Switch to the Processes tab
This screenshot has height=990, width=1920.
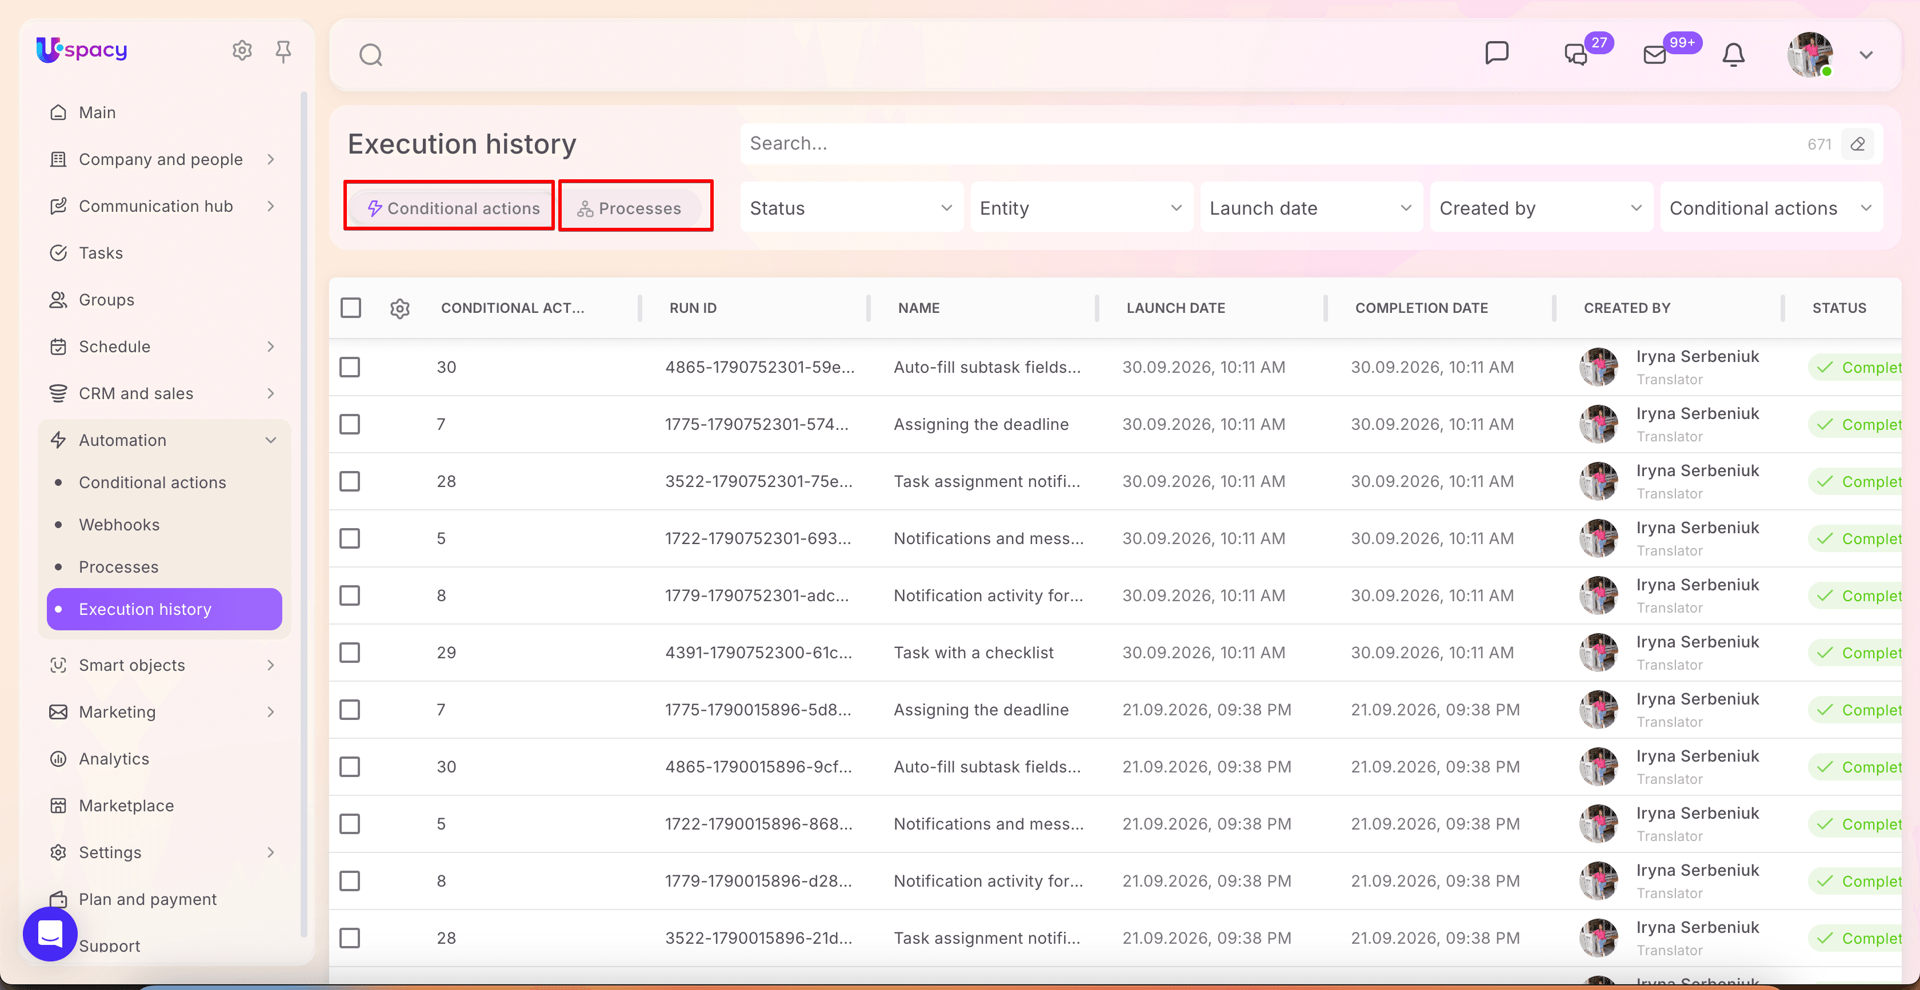coord(630,208)
